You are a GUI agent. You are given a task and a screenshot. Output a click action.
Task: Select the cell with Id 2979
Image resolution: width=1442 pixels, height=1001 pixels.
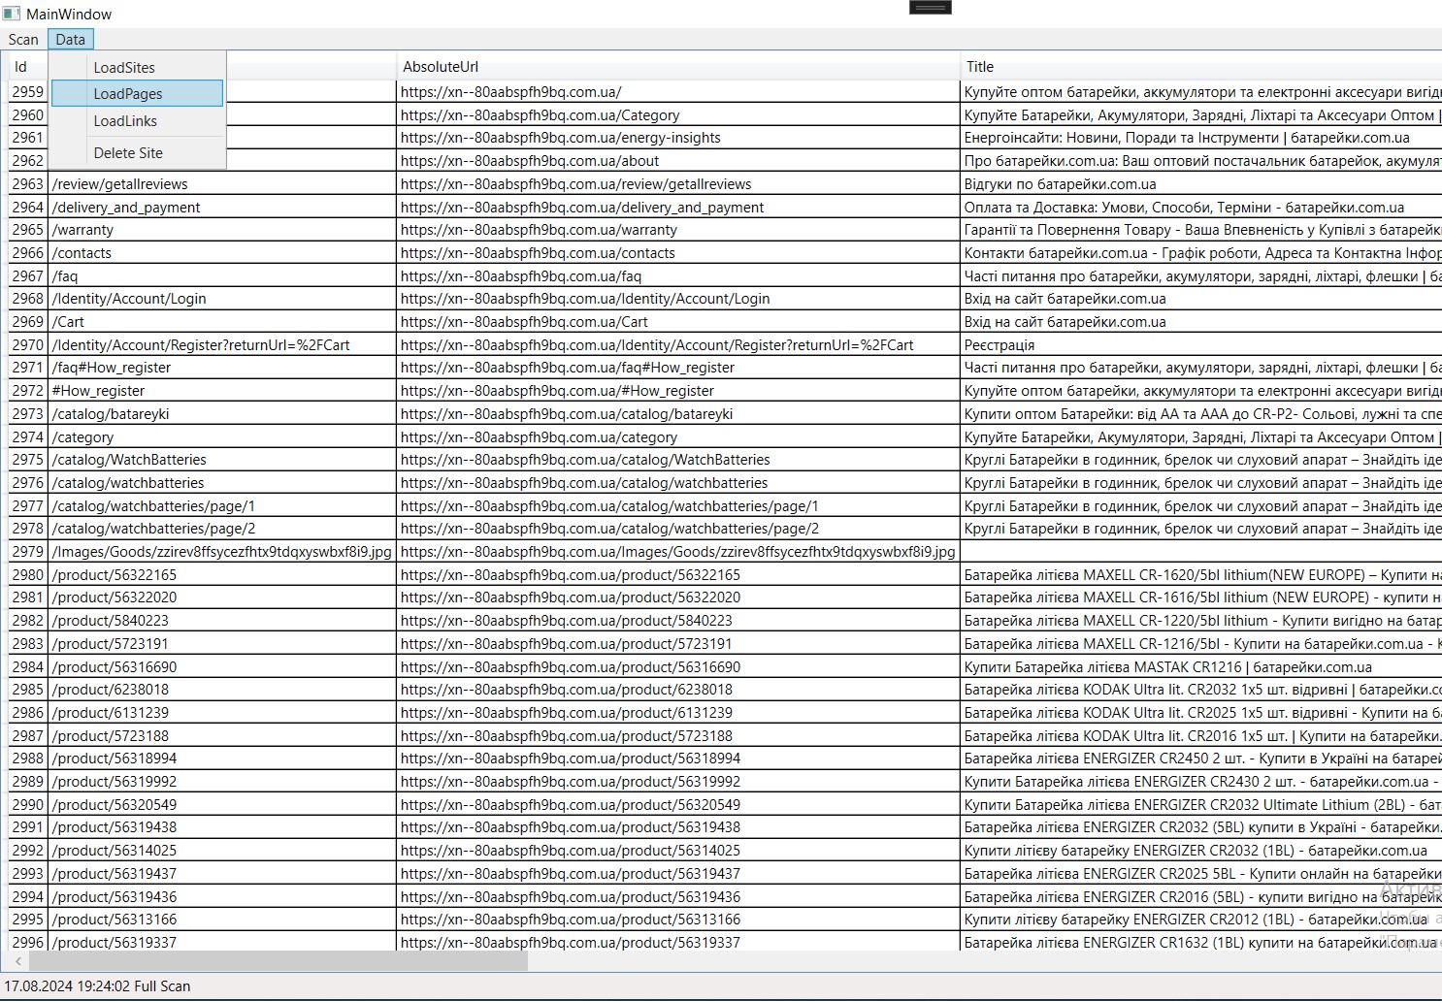pyautogui.click(x=28, y=552)
